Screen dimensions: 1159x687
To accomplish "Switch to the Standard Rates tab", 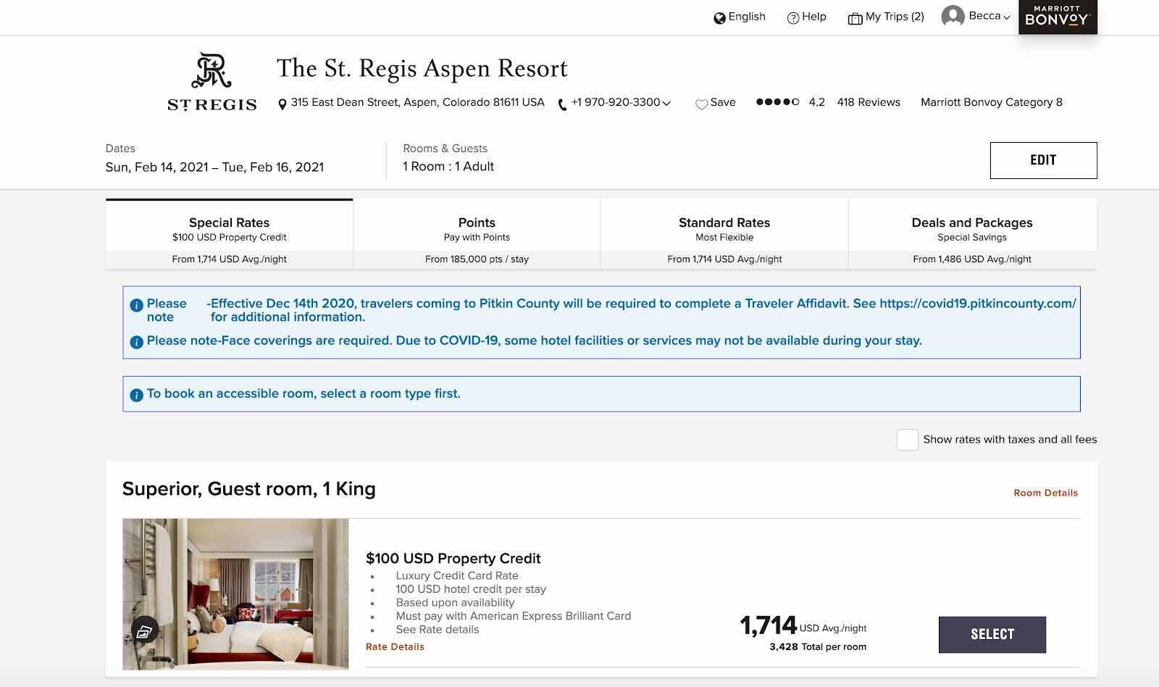I will tap(724, 234).
